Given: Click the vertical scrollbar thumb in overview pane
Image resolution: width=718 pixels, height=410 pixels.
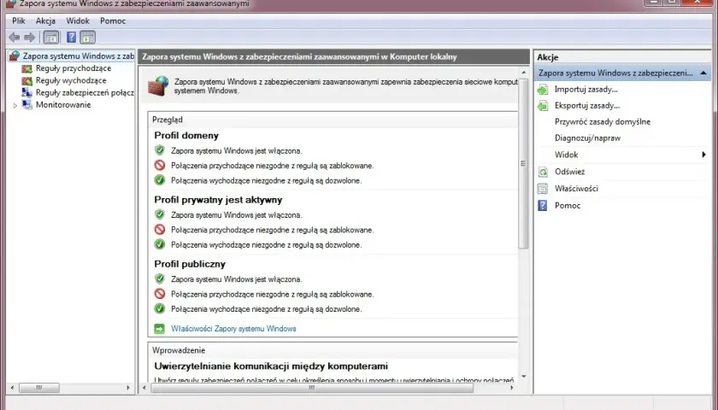Looking at the screenshot, I should tap(523, 164).
